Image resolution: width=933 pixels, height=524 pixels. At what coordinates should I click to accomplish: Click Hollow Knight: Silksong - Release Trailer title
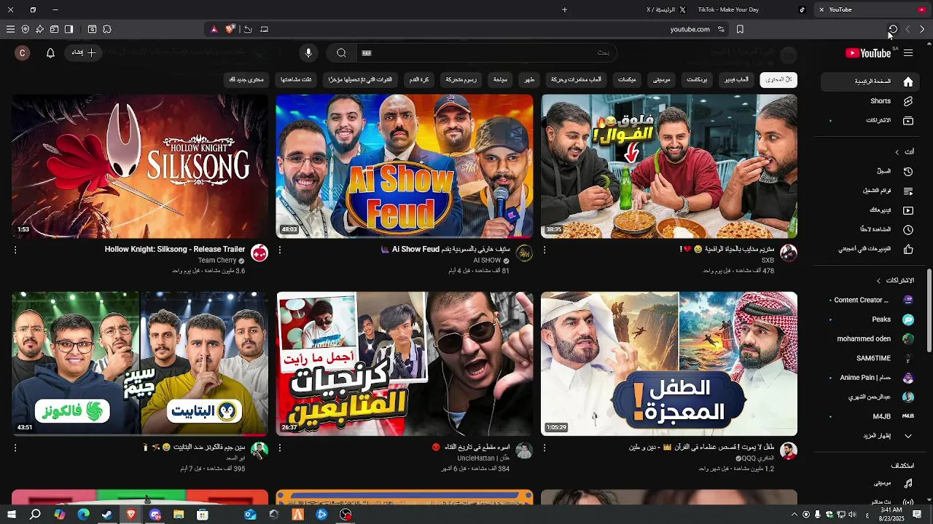click(x=175, y=249)
